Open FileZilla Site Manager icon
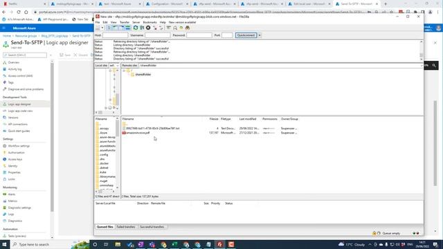 [x=98, y=28]
